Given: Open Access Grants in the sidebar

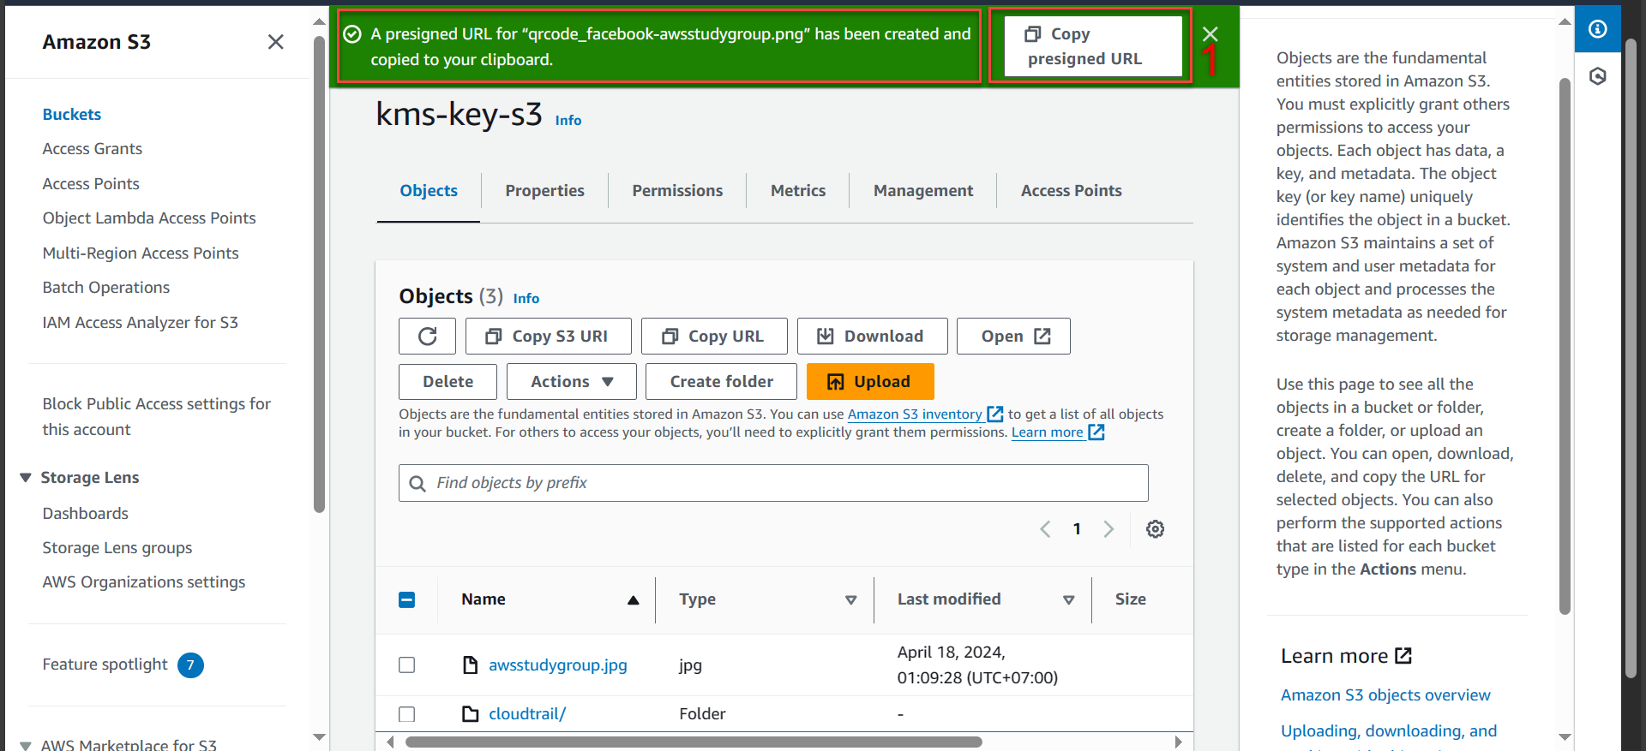Looking at the screenshot, I should (93, 149).
